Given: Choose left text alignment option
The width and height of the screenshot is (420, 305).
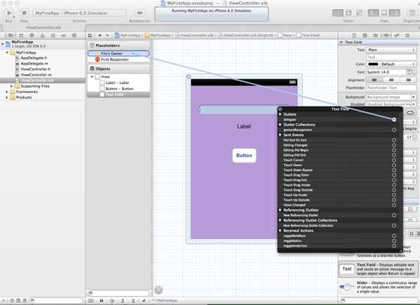Looking at the screenshot, I should 374,80.
